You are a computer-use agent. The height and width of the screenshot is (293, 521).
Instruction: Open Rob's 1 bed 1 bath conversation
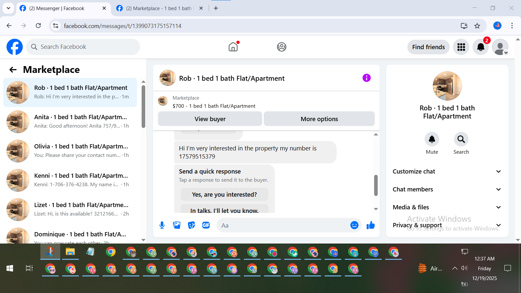pyautogui.click(x=70, y=92)
